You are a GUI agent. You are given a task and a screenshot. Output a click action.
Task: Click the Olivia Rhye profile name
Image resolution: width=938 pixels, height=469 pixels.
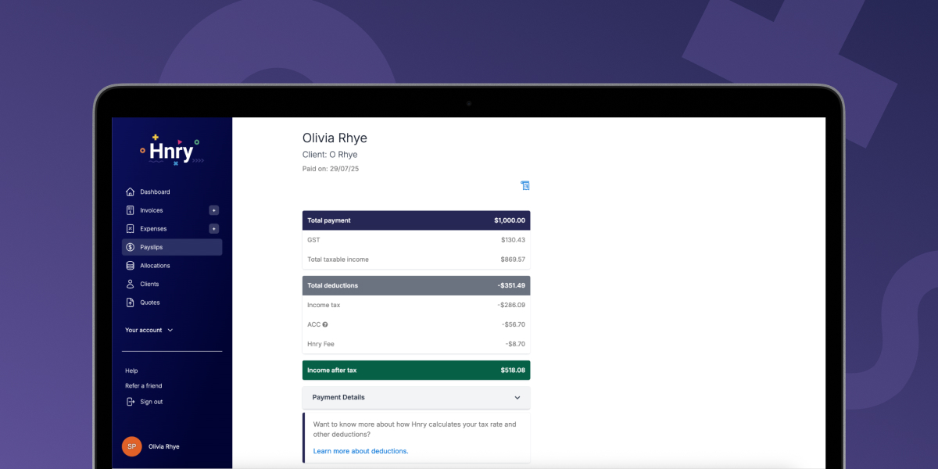tap(164, 446)
